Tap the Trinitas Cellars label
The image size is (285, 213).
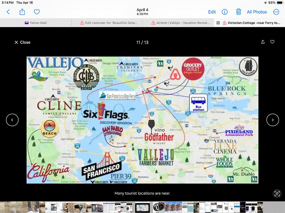click(x=129, y=68)
